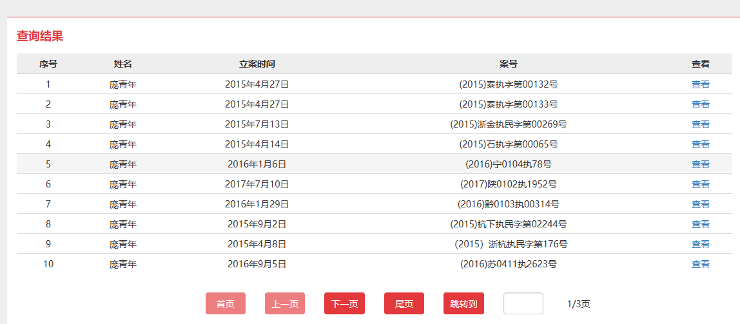Click filing date 2015年7月13日
740x324 pixels.
coord(257,124)
